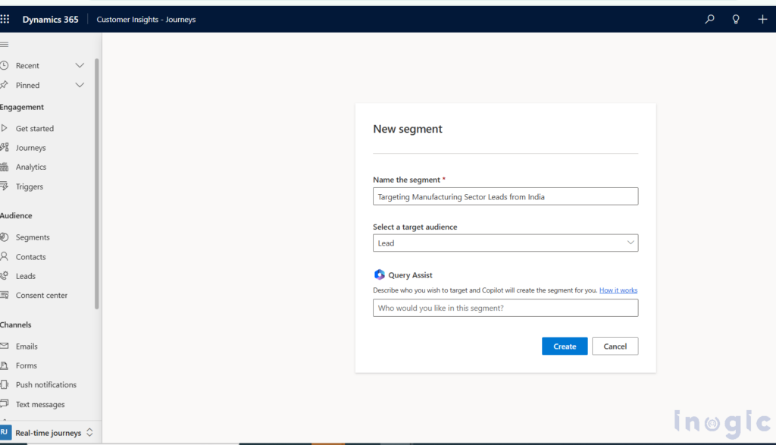
Task: Open Triggers from the navigation pane
Action: tap(31, 186)
